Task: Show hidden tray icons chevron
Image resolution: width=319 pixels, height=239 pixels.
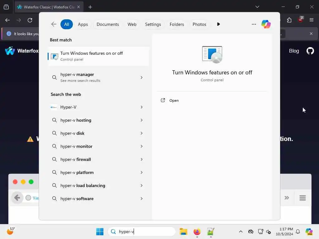Action: coord(241,232)
